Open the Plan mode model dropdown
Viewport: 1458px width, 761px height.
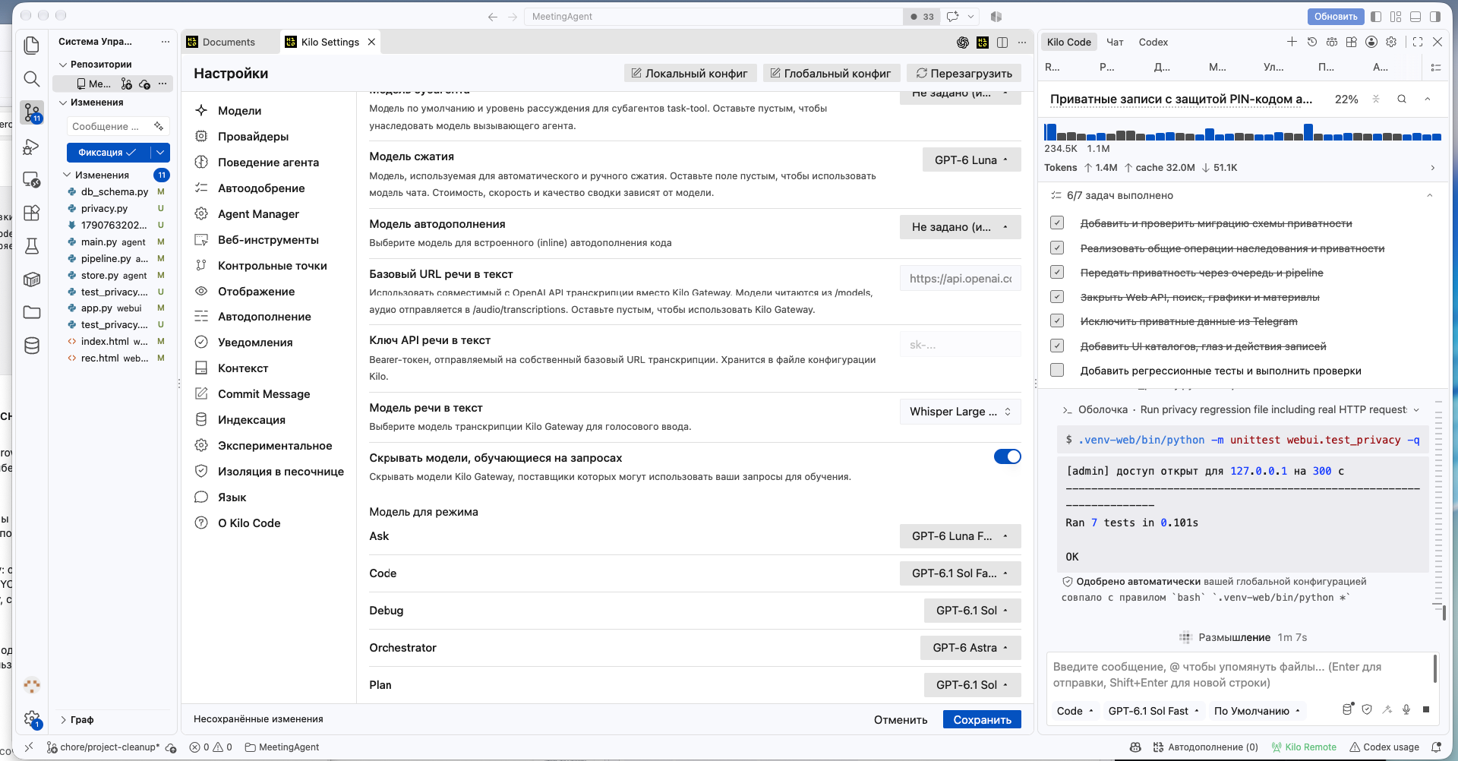[x=973, y=685]
